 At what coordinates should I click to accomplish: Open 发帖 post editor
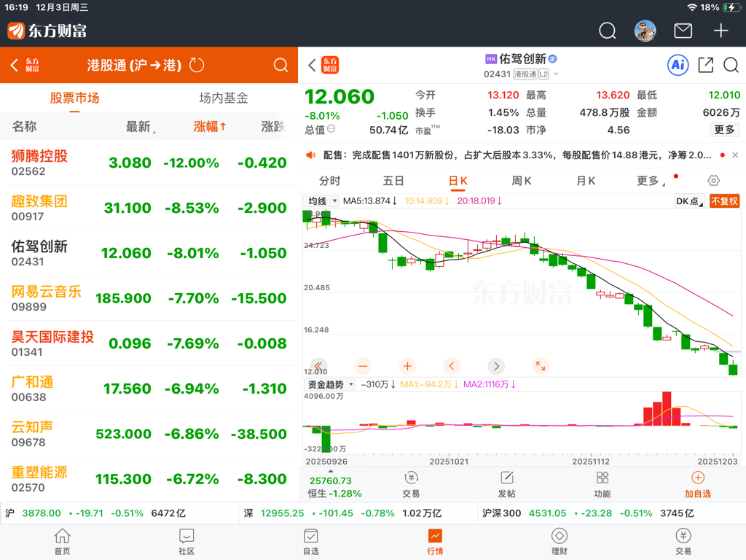point(507,484)
